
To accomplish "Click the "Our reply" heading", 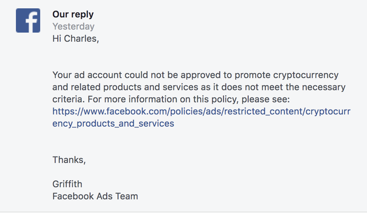I will [73, 14].
